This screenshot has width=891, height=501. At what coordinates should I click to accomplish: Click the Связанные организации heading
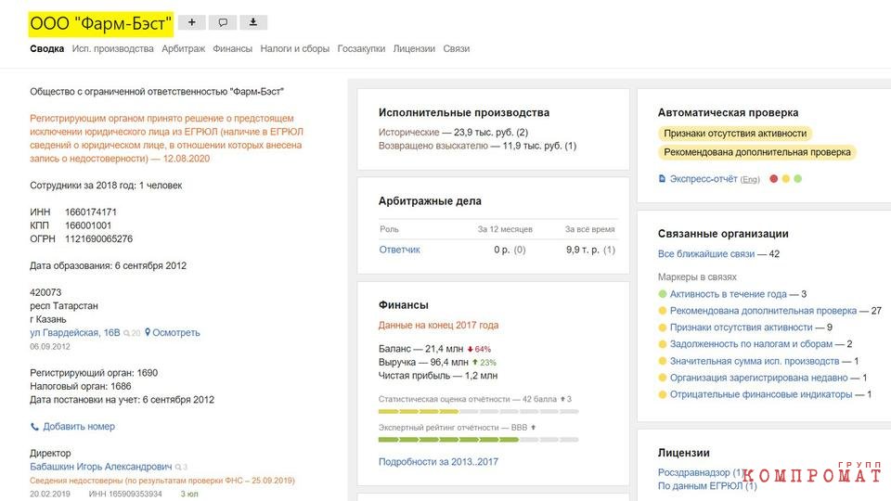pyautogui.click(x=723, y=234)
